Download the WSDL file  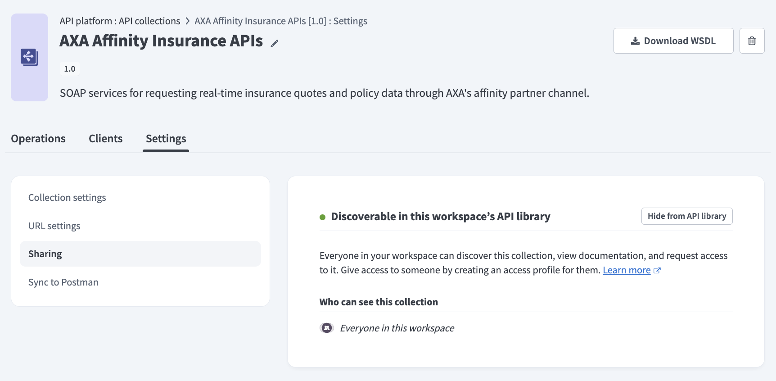pos(673,41)
